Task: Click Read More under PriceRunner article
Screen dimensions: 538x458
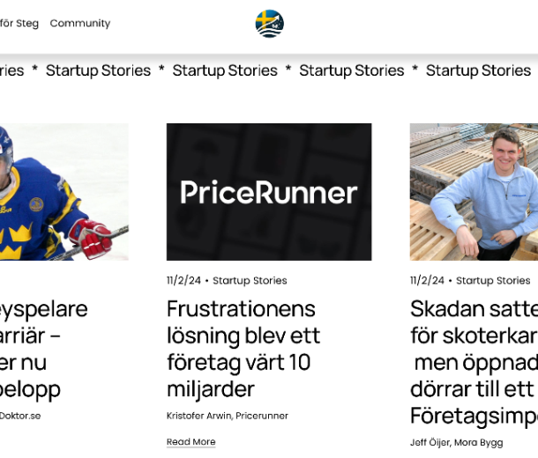Action: coord(191,442)
